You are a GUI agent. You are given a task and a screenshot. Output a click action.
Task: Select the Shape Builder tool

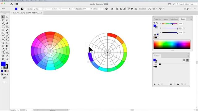3,43
